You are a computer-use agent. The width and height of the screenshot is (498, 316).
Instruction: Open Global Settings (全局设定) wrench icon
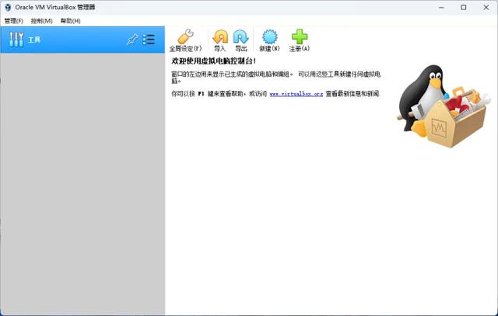(x=186, y=36)
